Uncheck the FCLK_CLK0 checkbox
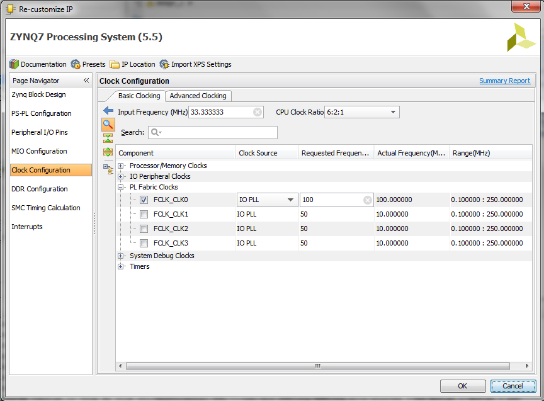The height and width of the screenshot is (401, 544). point(144,200)
